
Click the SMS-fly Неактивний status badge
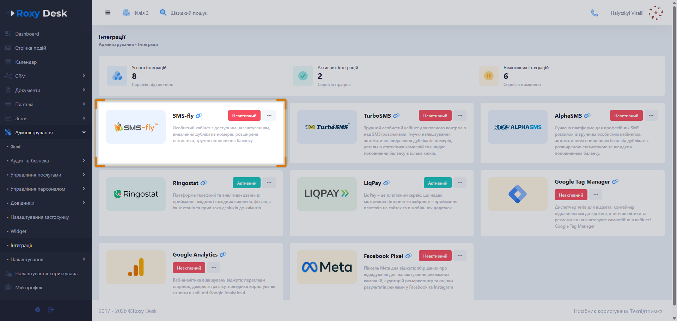point(244,116)
